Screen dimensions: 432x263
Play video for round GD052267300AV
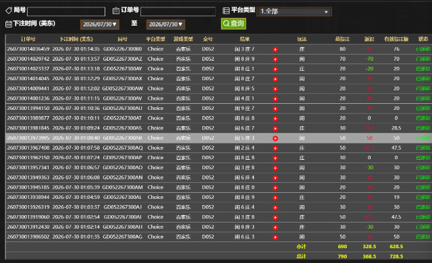point(275,99)
